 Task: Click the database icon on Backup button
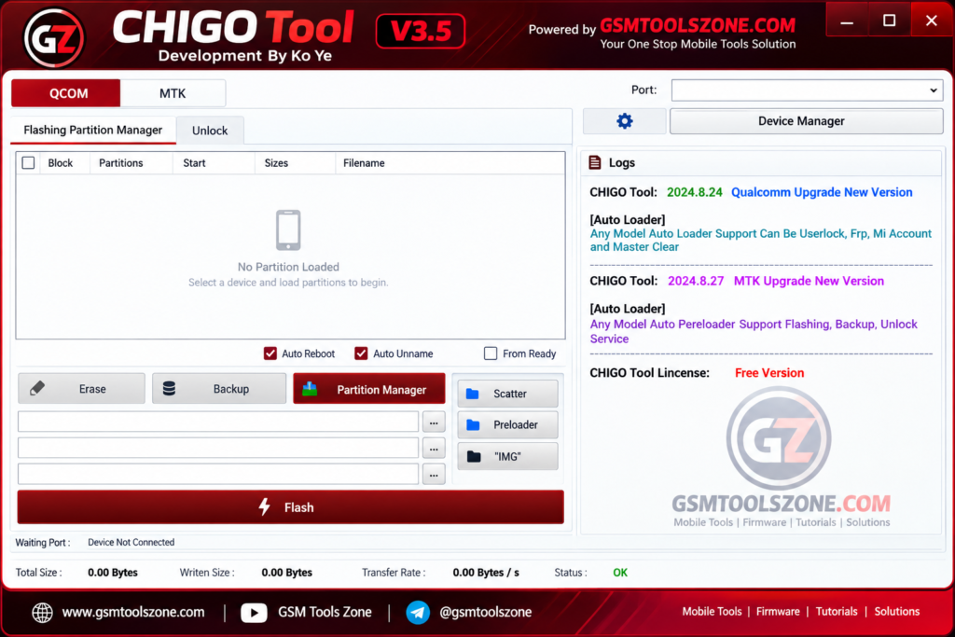point(170,388)
